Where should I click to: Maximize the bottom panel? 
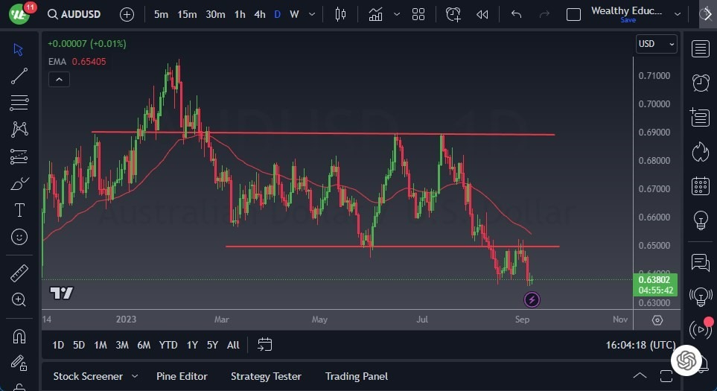coord(666,376)
